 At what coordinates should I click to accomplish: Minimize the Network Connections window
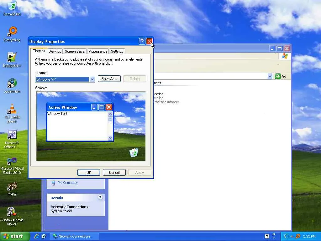tap(272, 49)
